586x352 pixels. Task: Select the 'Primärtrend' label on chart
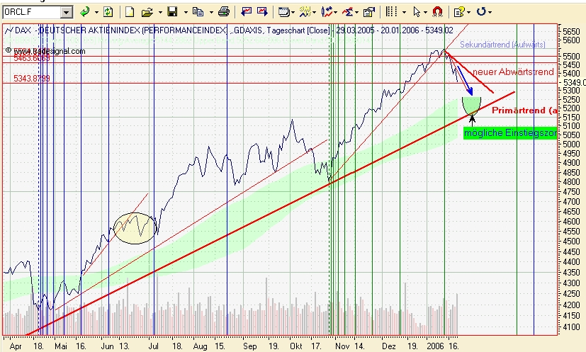[524, 110]
